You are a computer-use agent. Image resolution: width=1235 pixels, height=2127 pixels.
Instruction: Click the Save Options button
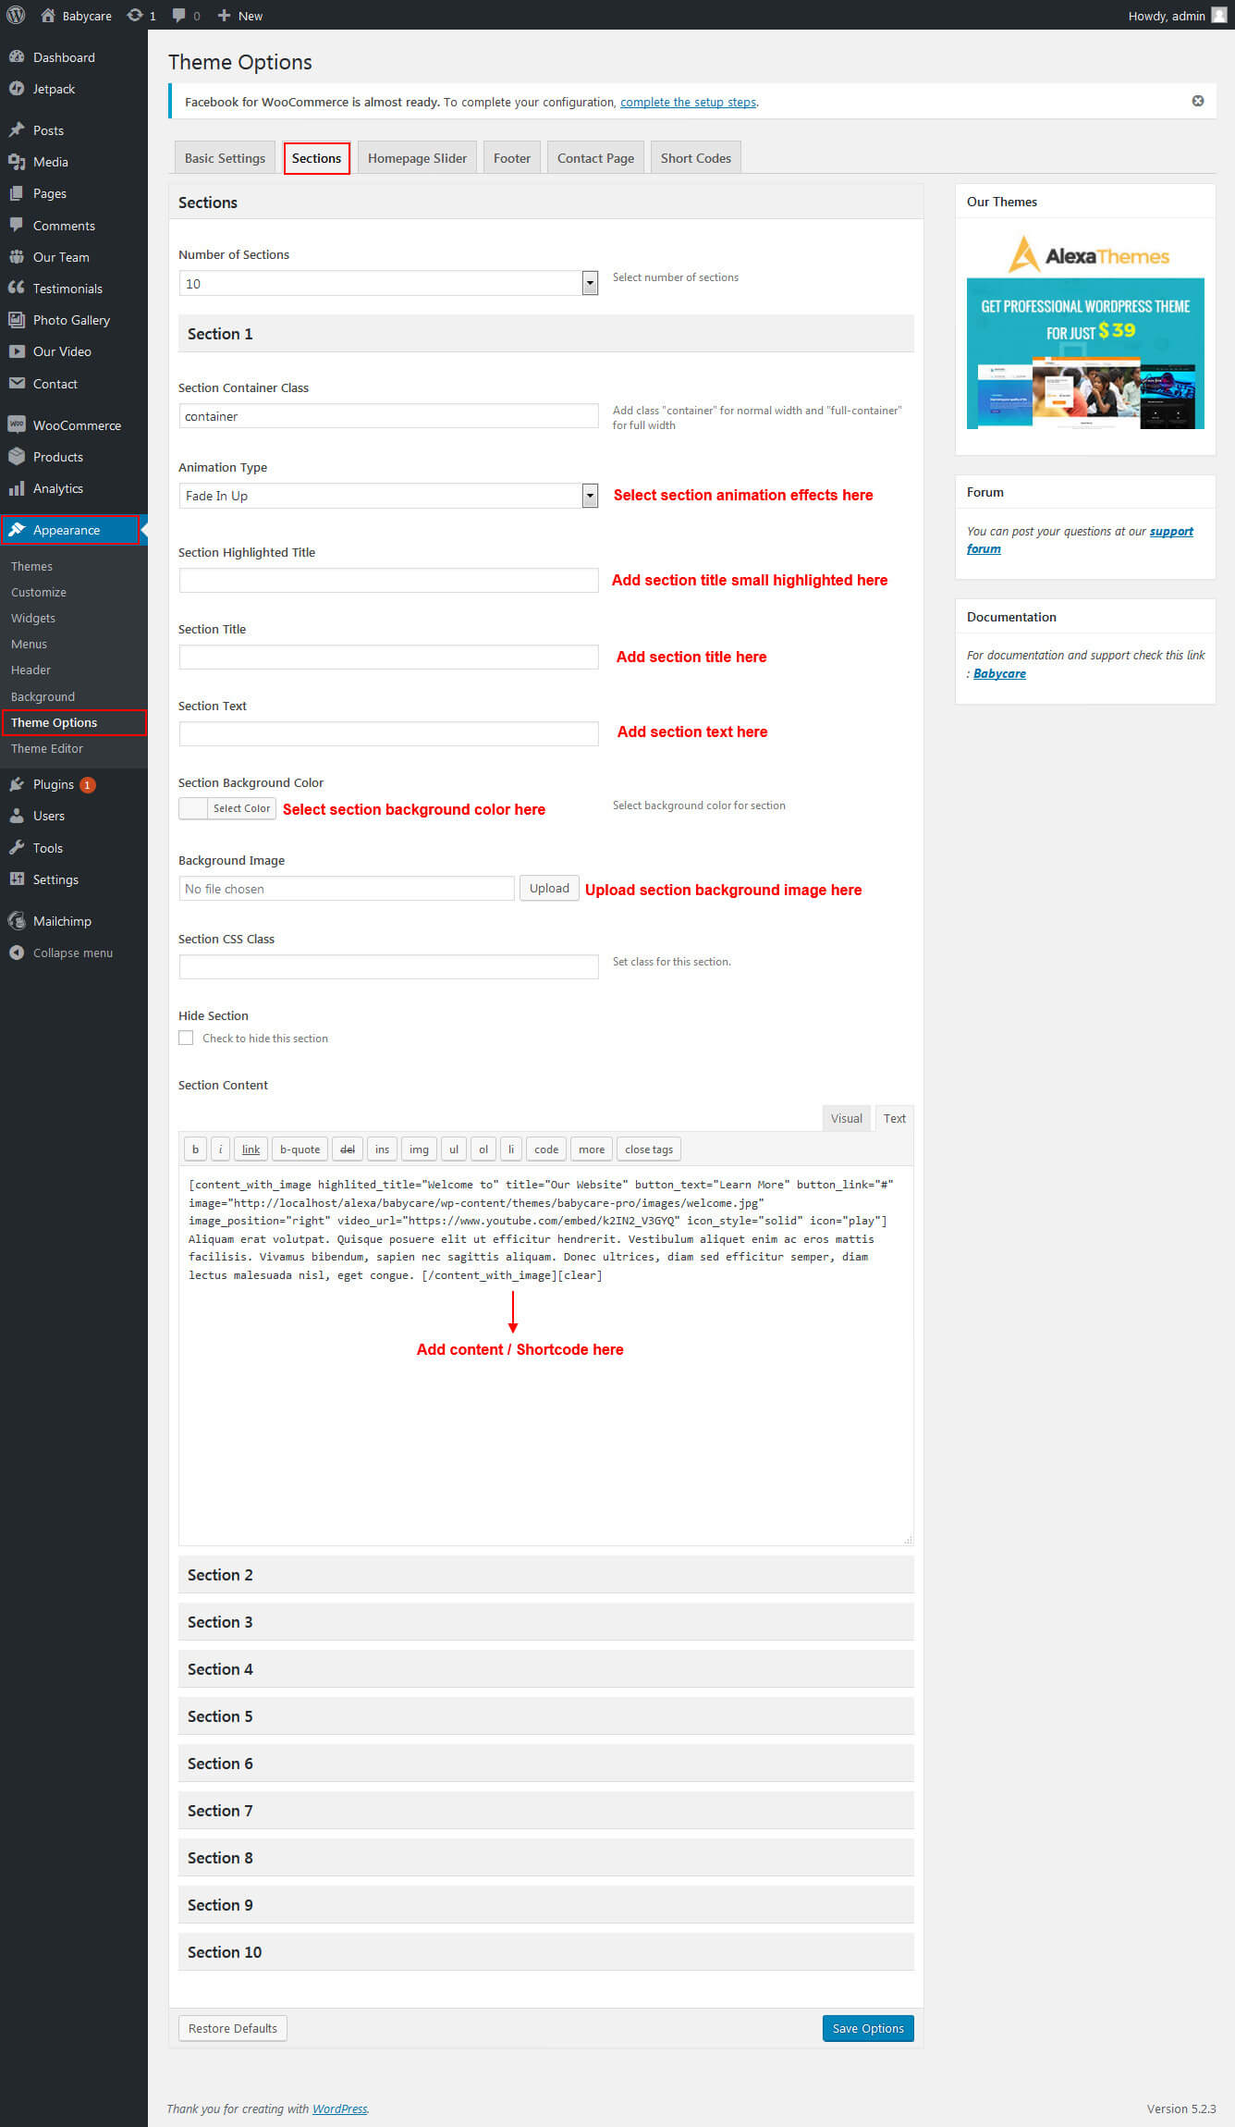click(x=868, y=2028)
